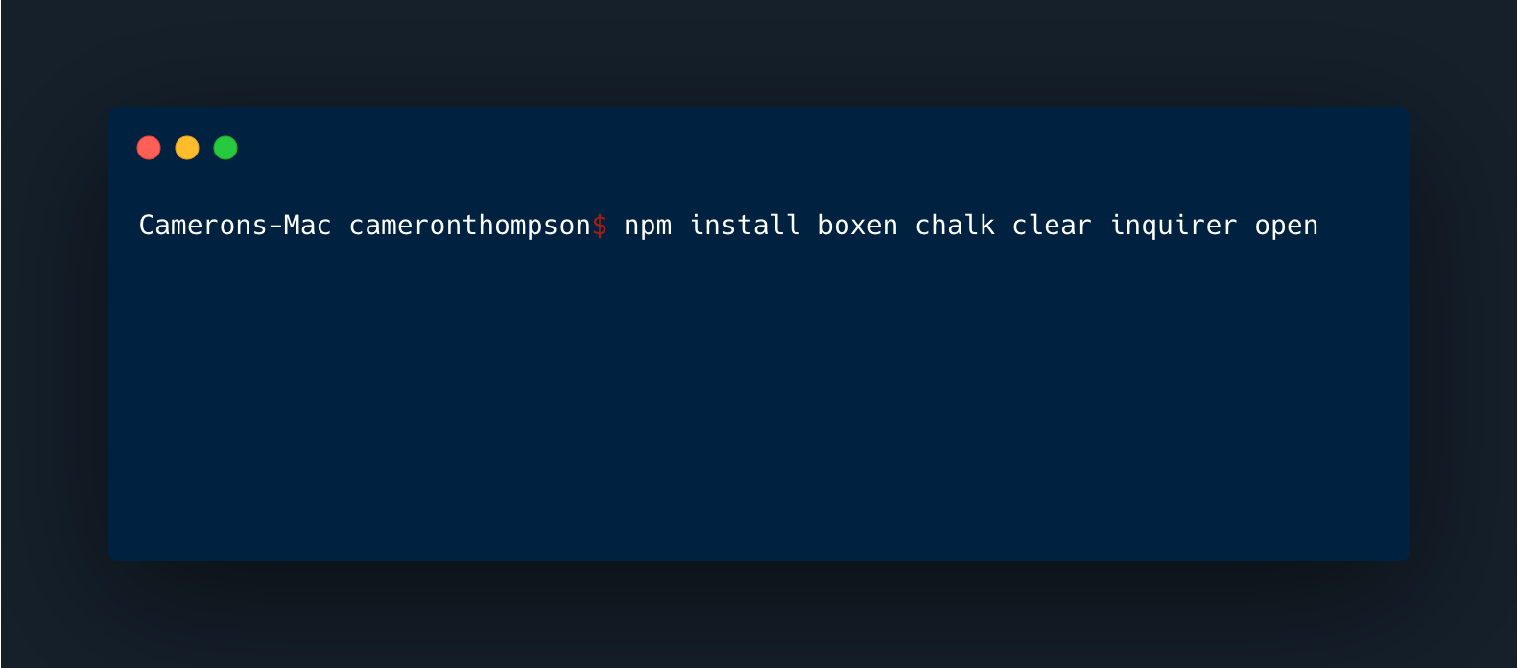Maximize the terminal with the green button
This screenshot has height=668, width=1518.
coord(225,148)
